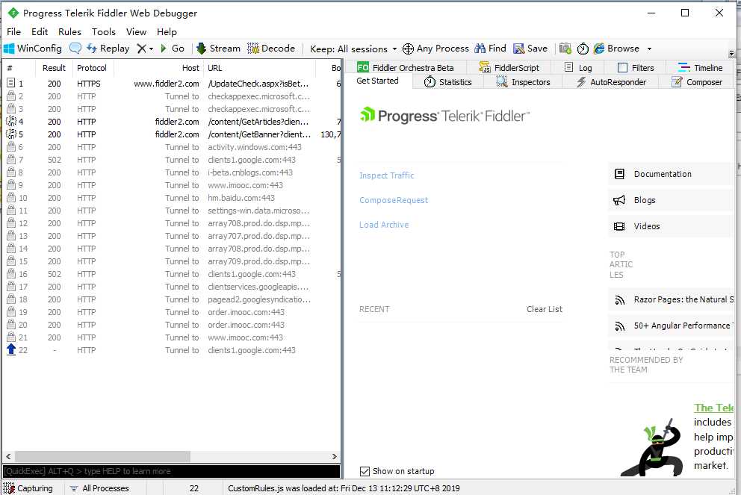Click scroll right arrow of session list
741x495 pixels.
tap(334, 456)
